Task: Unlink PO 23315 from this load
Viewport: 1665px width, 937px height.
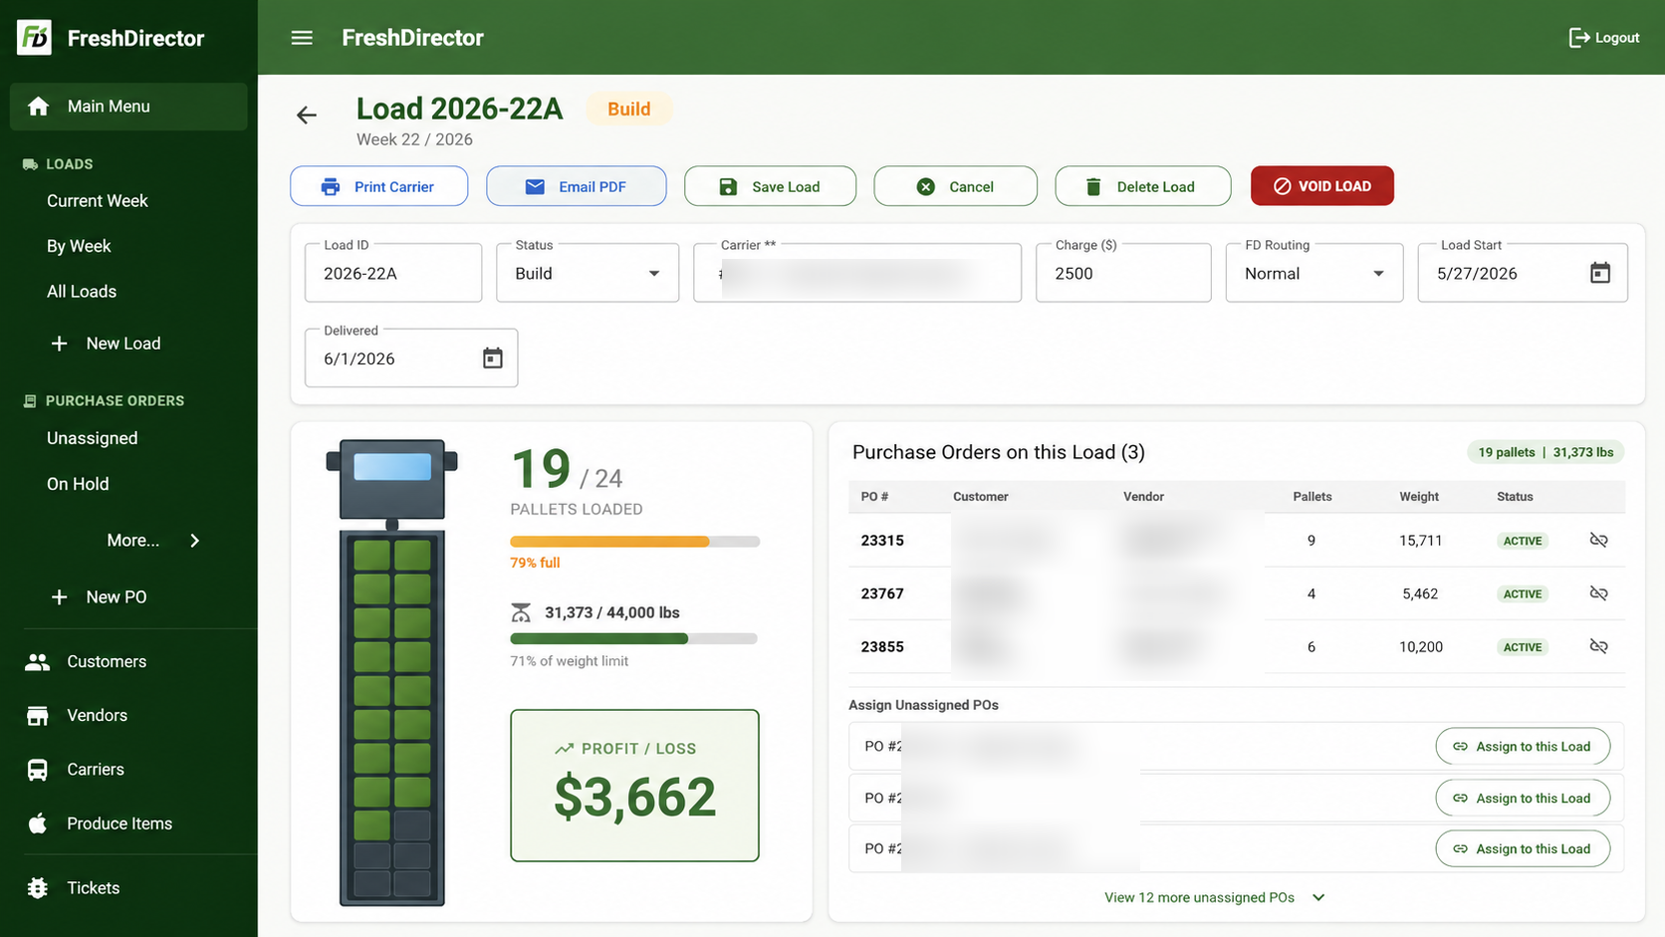Action: (1598, 540)
